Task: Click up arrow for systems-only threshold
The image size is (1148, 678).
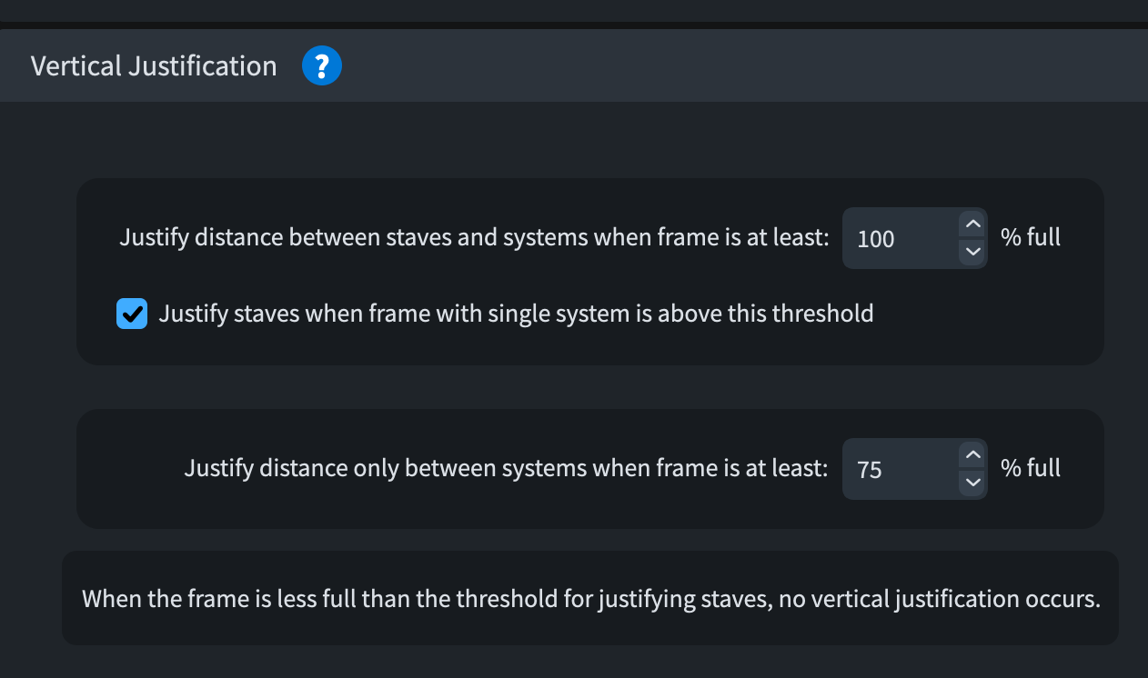Action: [972, 454]
